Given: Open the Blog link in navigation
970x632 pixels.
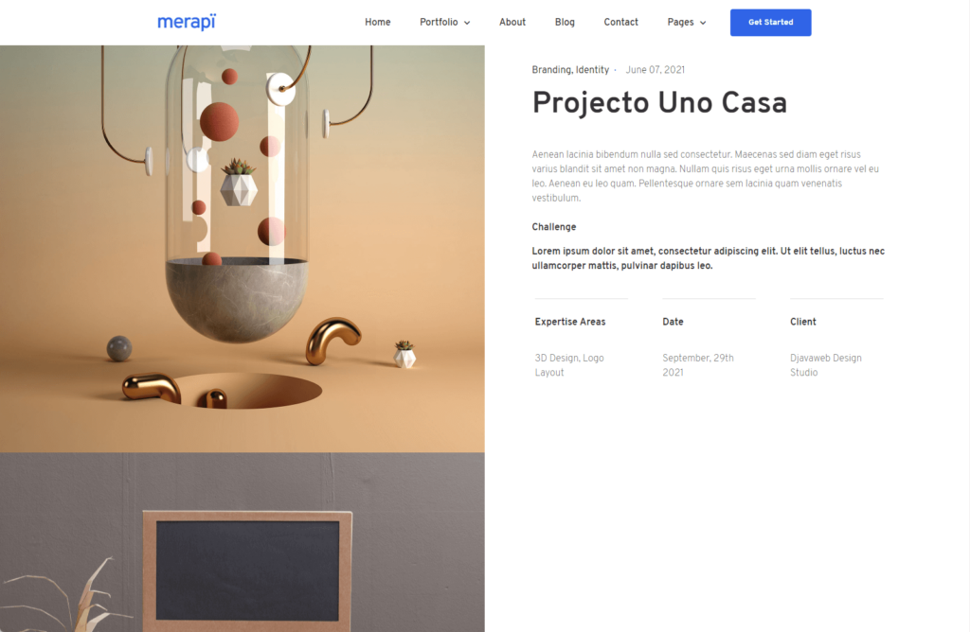Looking at the screenshot, I should (565, 23).
